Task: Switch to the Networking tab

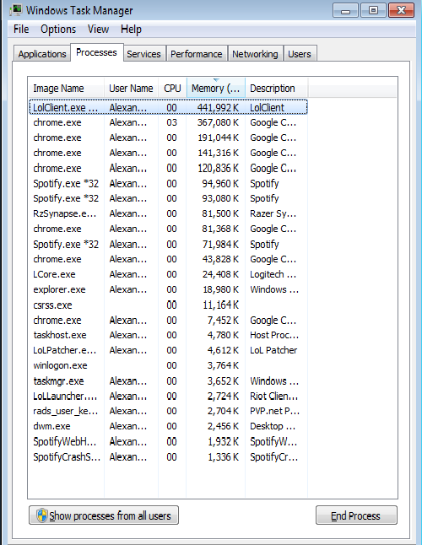Action: click(255, 54)
